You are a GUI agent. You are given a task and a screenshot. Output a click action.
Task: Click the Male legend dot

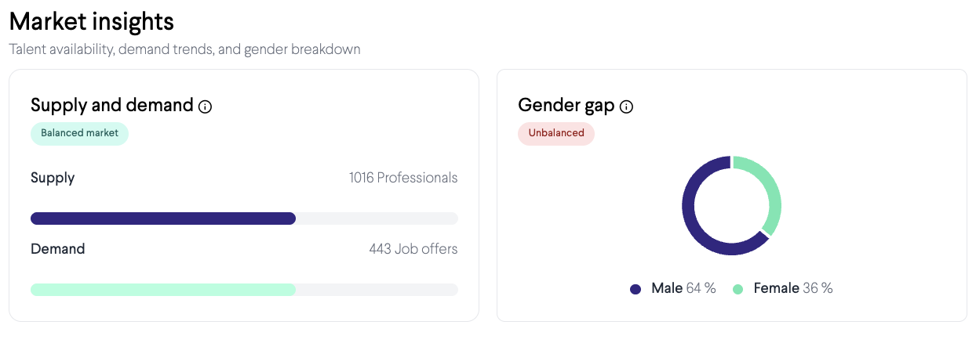point(635,289)
